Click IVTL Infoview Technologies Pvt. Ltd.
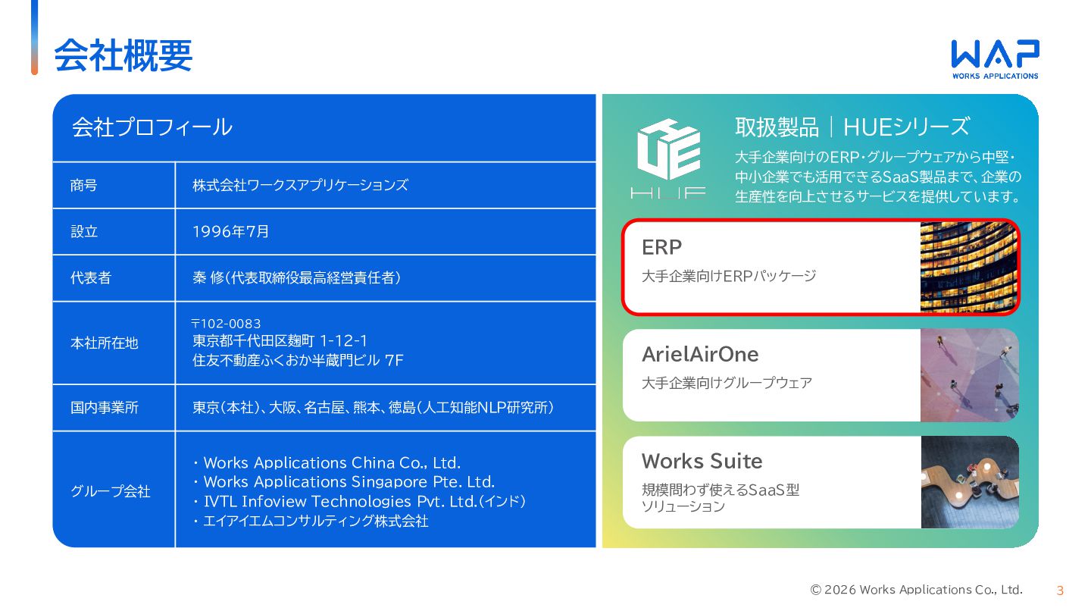1091x614 pixels. click(x=340, y=502)
